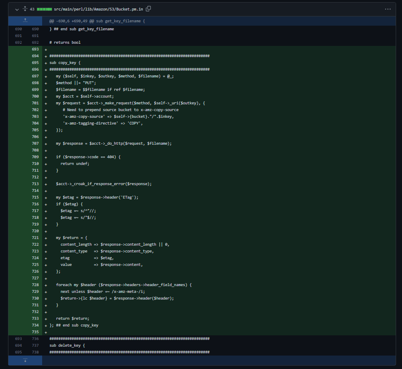Click the expand-all-lines icon in file header
This screenshot has width=402, height=369.
[x=25, y=9]
